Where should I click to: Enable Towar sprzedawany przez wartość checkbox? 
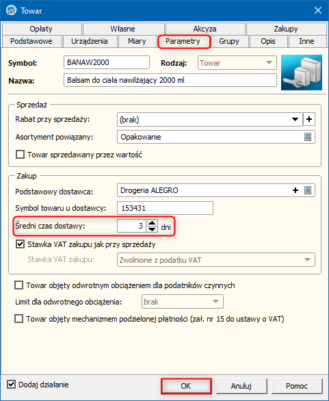[21, 155]
